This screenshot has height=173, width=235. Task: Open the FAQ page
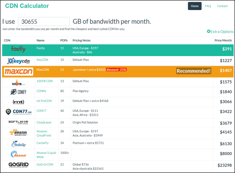pyautogui.click(x=208, y=6)
